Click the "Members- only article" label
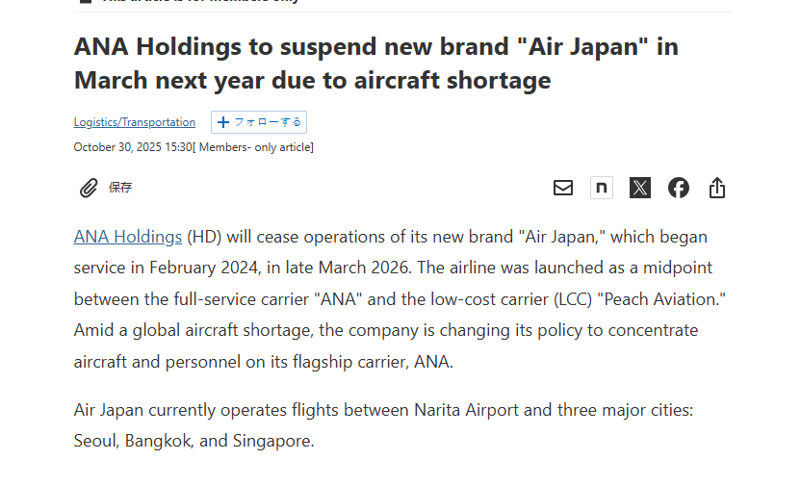The width and height of the screenshot is (801, 486). 255,147
